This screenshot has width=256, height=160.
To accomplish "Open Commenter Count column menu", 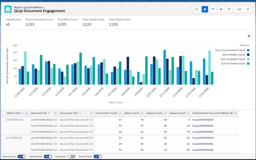I will click(120, 113).
